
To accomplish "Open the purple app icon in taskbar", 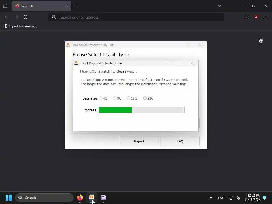I will click(103, 198).
